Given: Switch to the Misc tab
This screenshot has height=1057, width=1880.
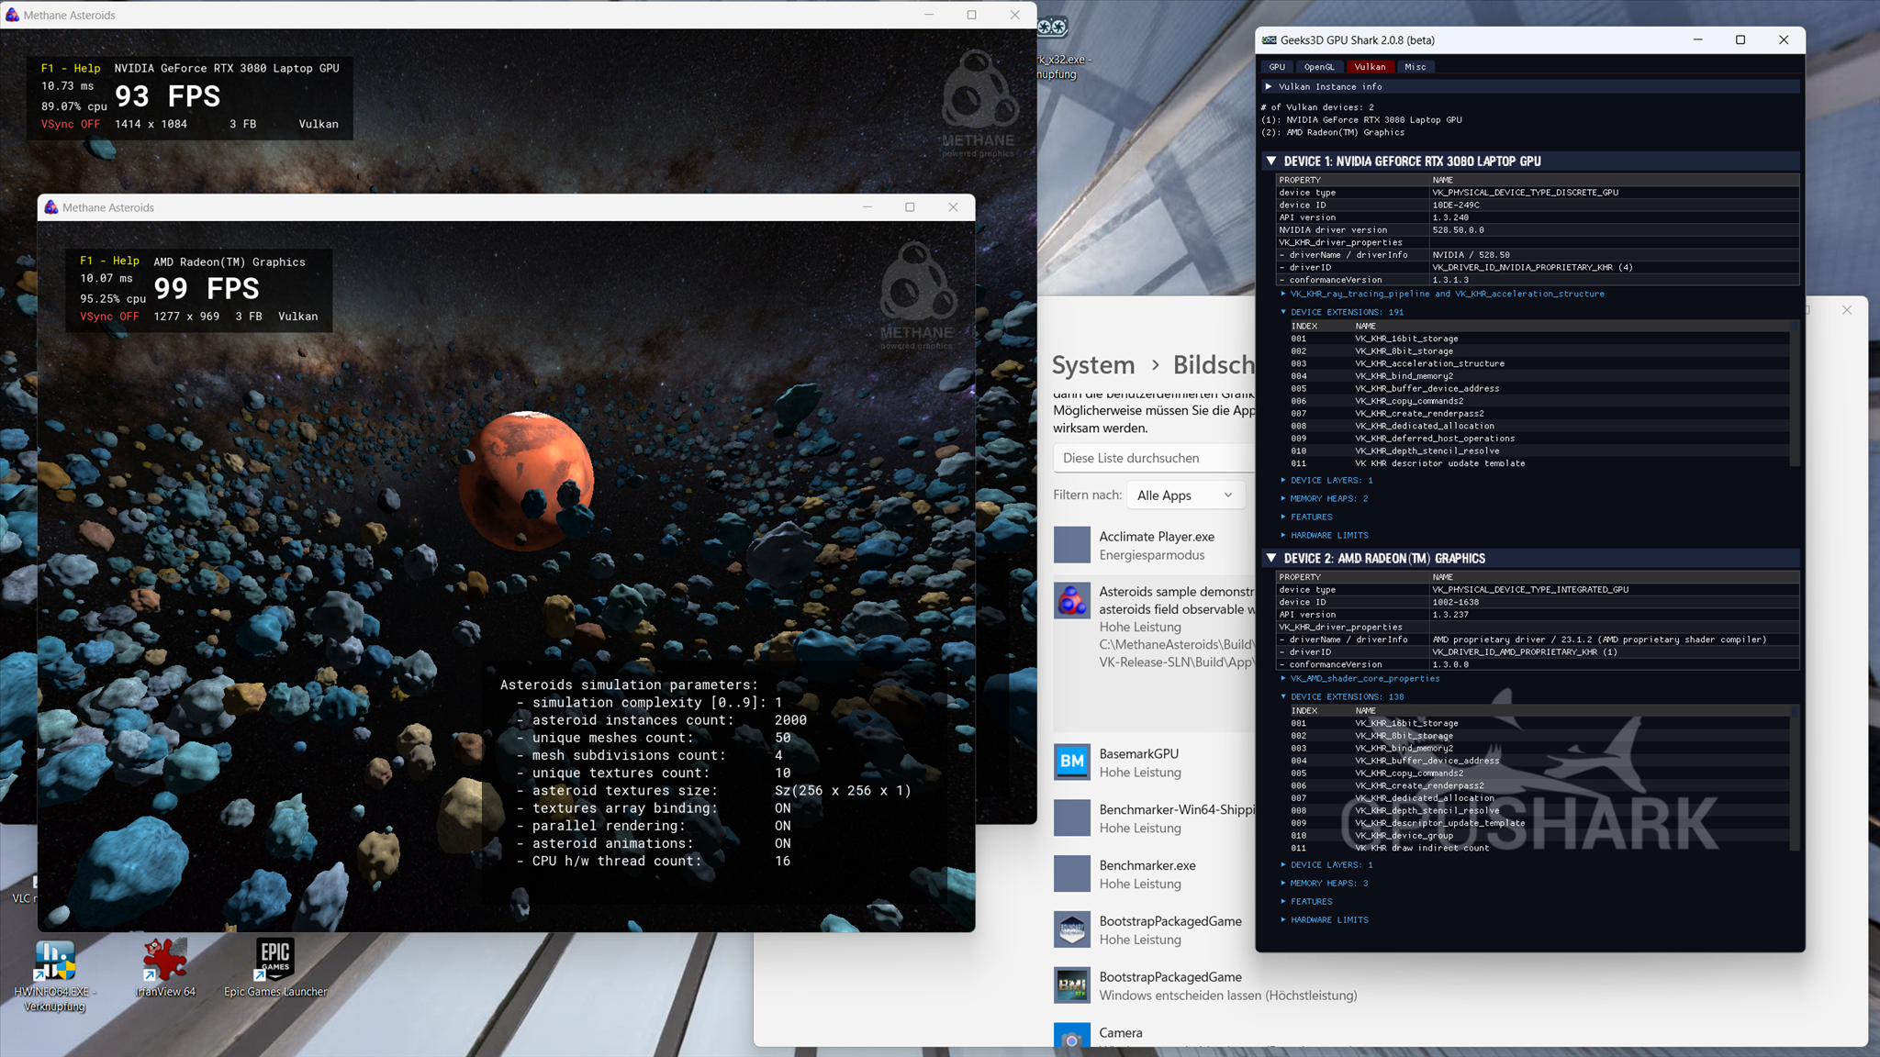Looking at the screenshot, I should 1415,67.
